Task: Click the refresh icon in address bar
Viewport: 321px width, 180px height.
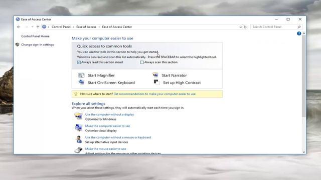Action: (245, 27)
